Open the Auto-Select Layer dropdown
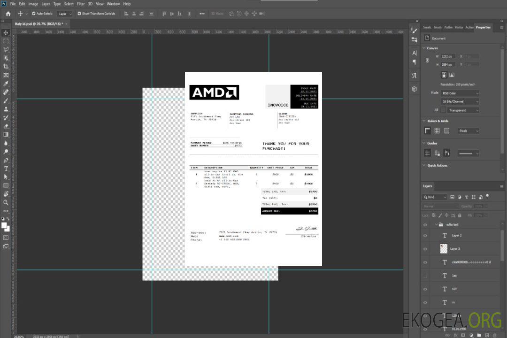Viewport: 507px width, 338px height. tap(65, 14)
